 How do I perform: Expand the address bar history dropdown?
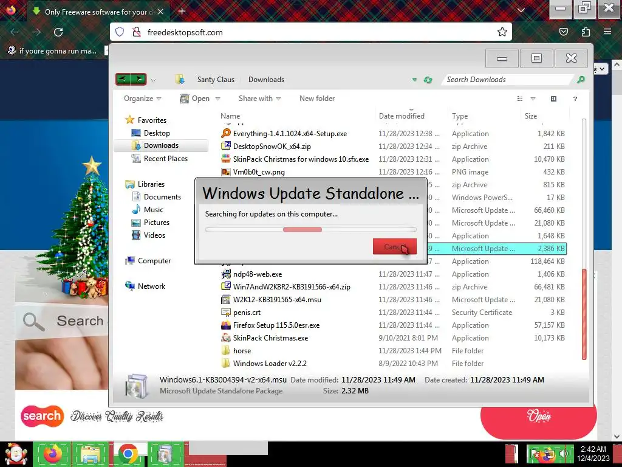pos(414,80)
